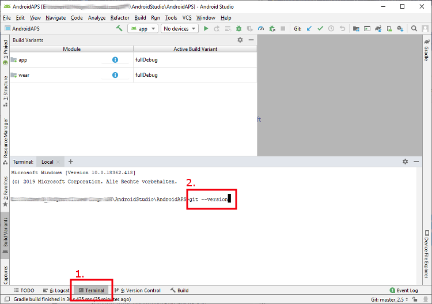Screen dimensions: 432x304
Task: Toggle the Favorites side tool window
Action: click(5, 192)
